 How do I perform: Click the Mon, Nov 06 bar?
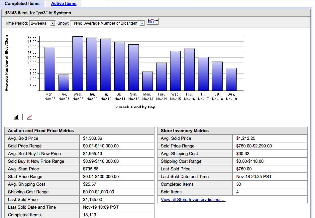pyautogui.click(x=50, y=69)
